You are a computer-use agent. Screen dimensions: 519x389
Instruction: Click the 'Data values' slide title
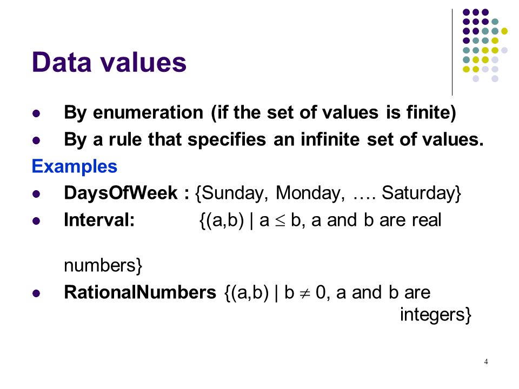[109, 62]
